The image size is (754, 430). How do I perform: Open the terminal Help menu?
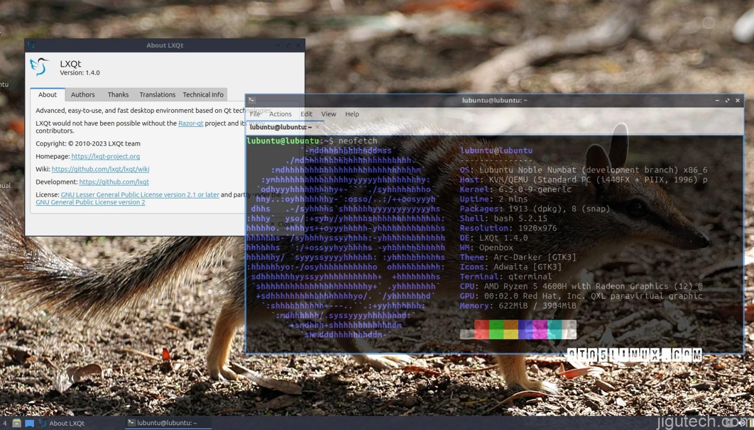pos(352,114)
